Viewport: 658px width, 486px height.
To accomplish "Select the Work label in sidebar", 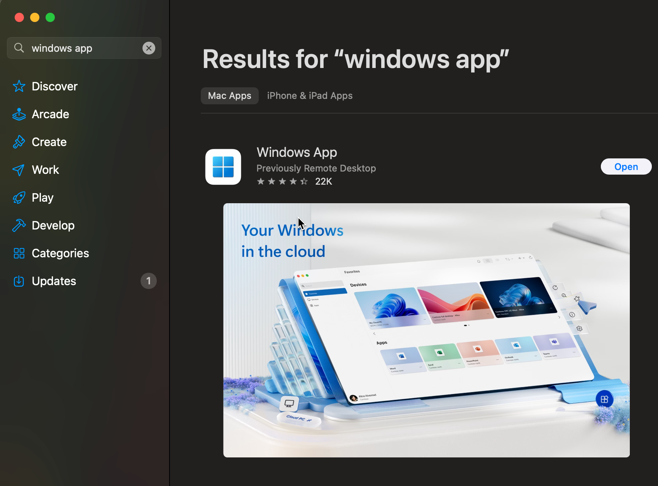I will (x=45, y=170).
